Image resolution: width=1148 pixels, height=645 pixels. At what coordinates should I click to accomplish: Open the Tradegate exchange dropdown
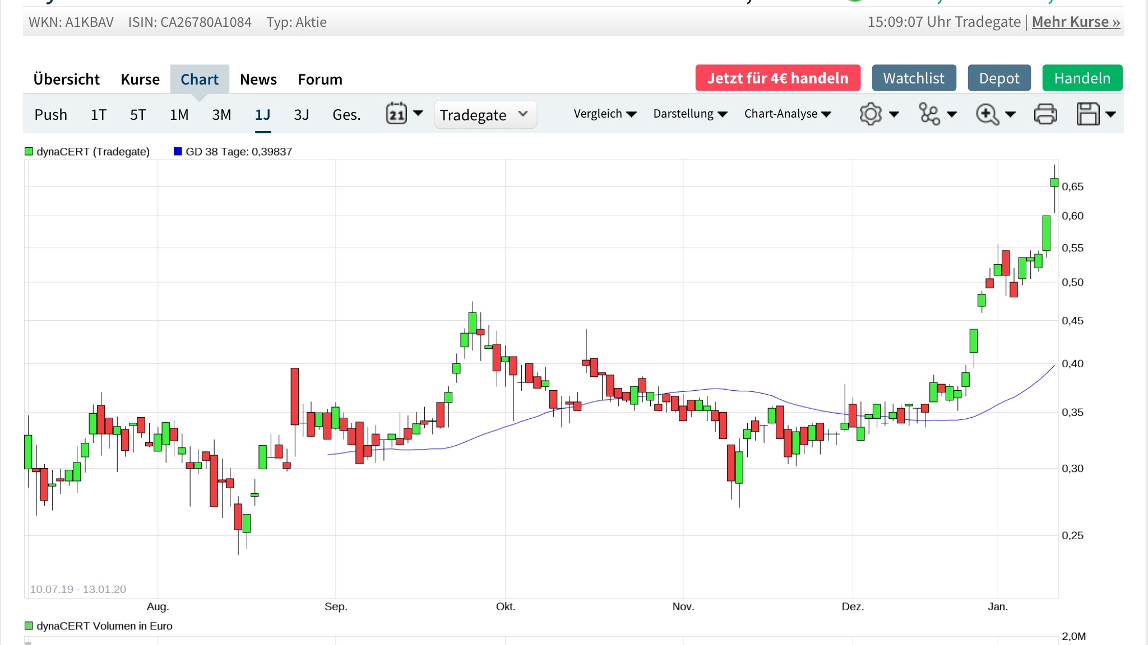pyautogui.click(x=485, y=115)
